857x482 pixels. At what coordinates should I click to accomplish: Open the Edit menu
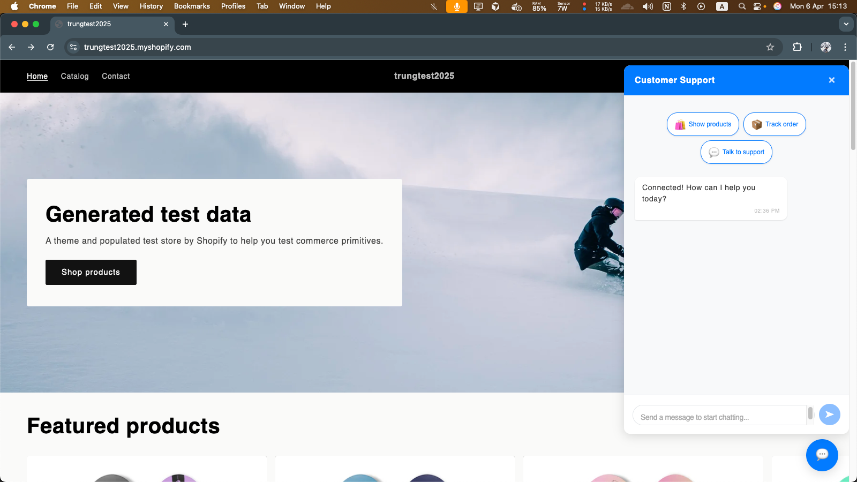[x=96, y=6]
